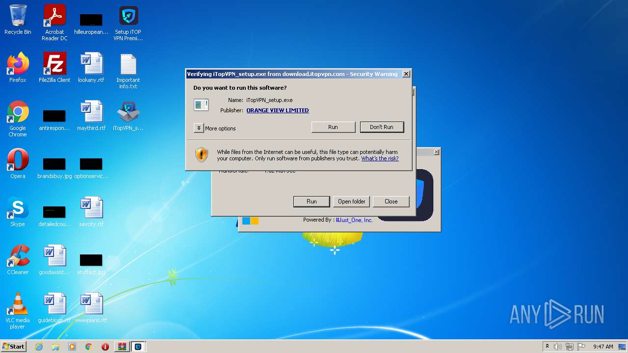Launch CCleaner shortcut
Viewport: 628px width, 353px height.
point(18,260)
